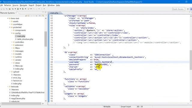Select mpgClasses.php in the tree
Screen dimensions: 192x108
pos(18,98)
